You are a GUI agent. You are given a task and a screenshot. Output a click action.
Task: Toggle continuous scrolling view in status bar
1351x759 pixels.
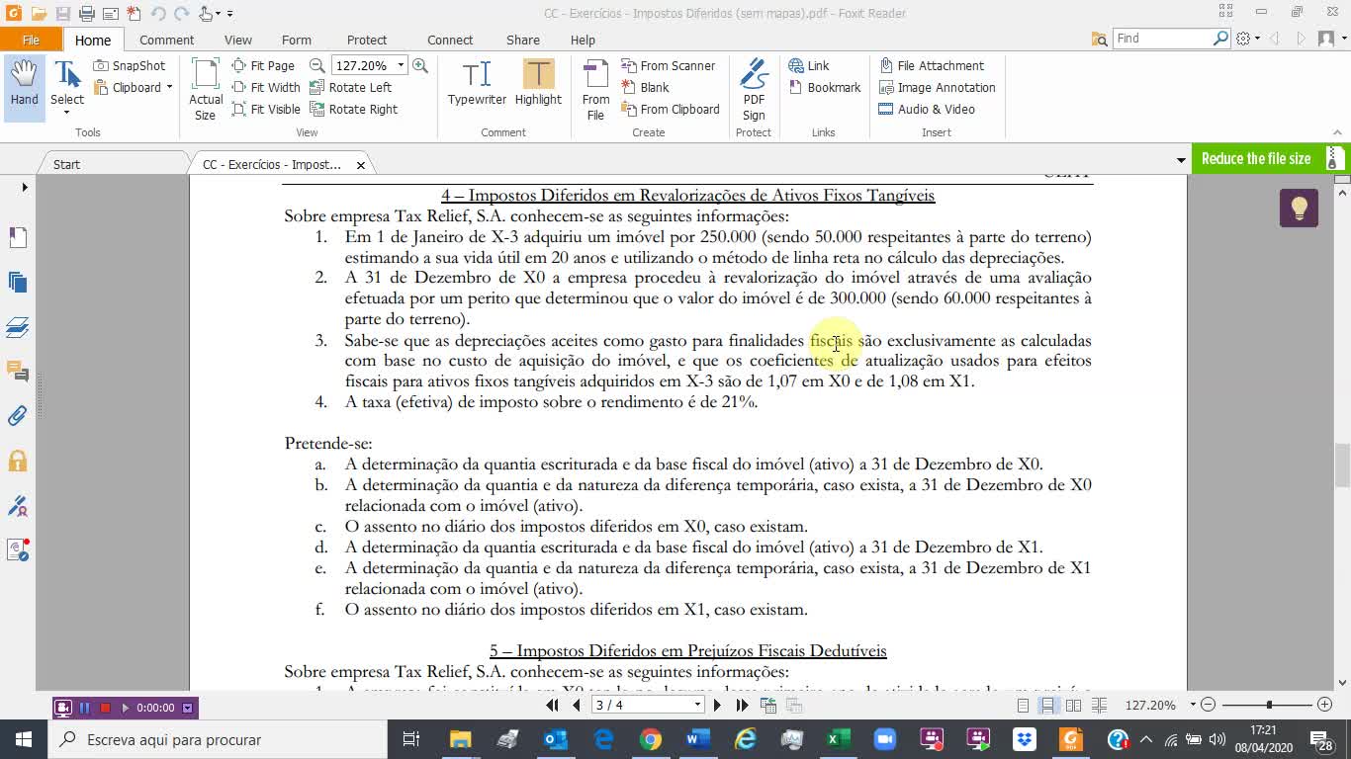click(x=1048, y=705)
